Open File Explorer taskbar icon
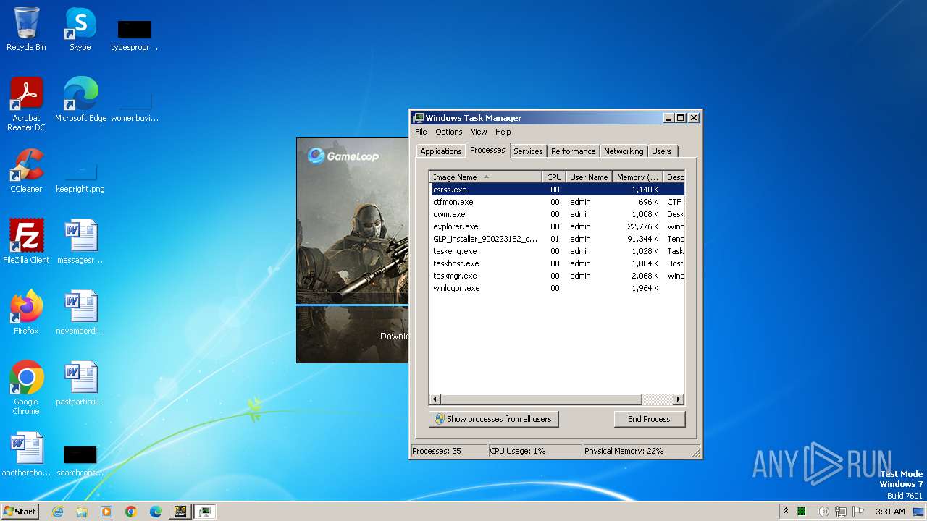This screenshot has height=521, width=927. [82, 512]
